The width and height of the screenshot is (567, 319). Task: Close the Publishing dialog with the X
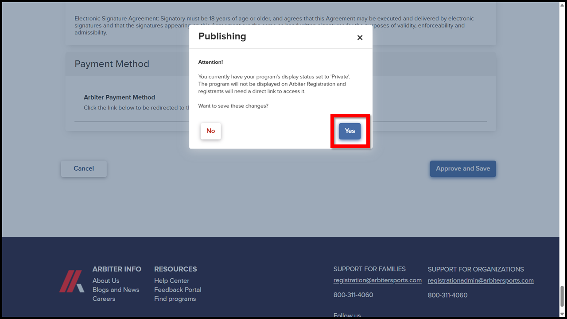360,38
